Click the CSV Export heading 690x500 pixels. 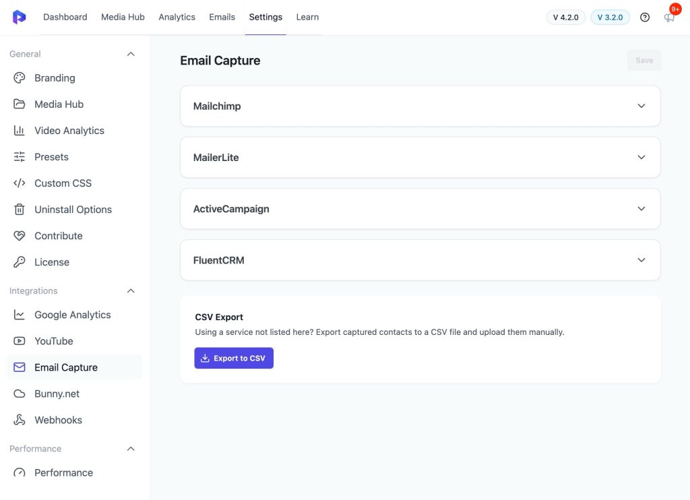click(219, 317)
